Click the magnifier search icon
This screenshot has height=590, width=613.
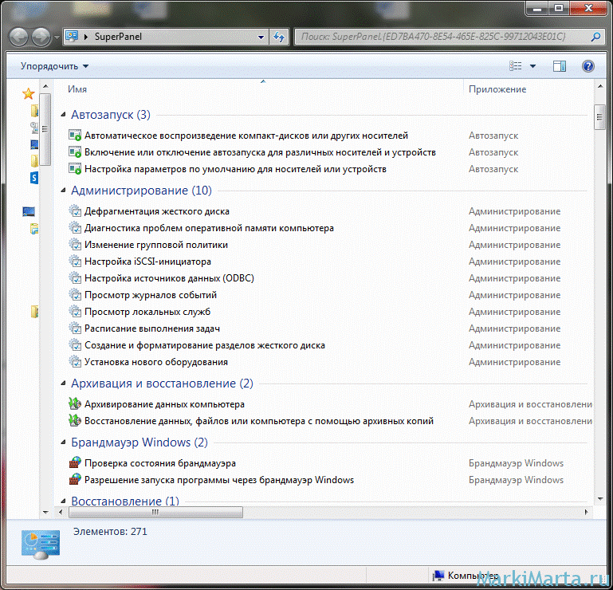pos(595,37)
